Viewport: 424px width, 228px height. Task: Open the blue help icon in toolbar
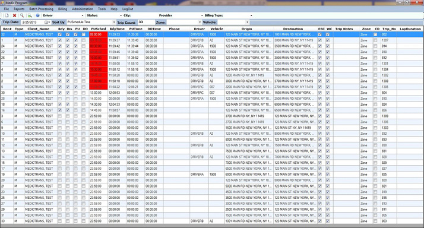pos(37,15)
